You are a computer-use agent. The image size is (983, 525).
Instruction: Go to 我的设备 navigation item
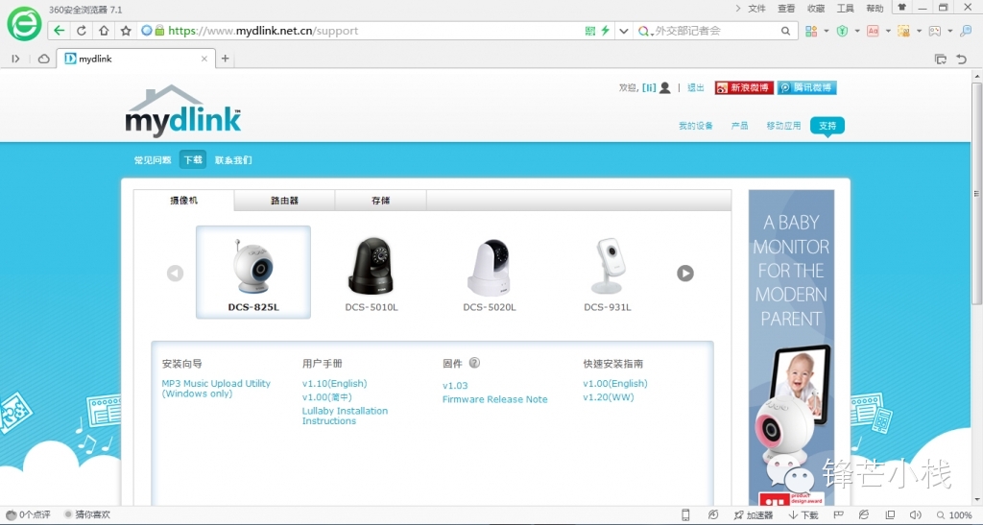click(695, 126)
